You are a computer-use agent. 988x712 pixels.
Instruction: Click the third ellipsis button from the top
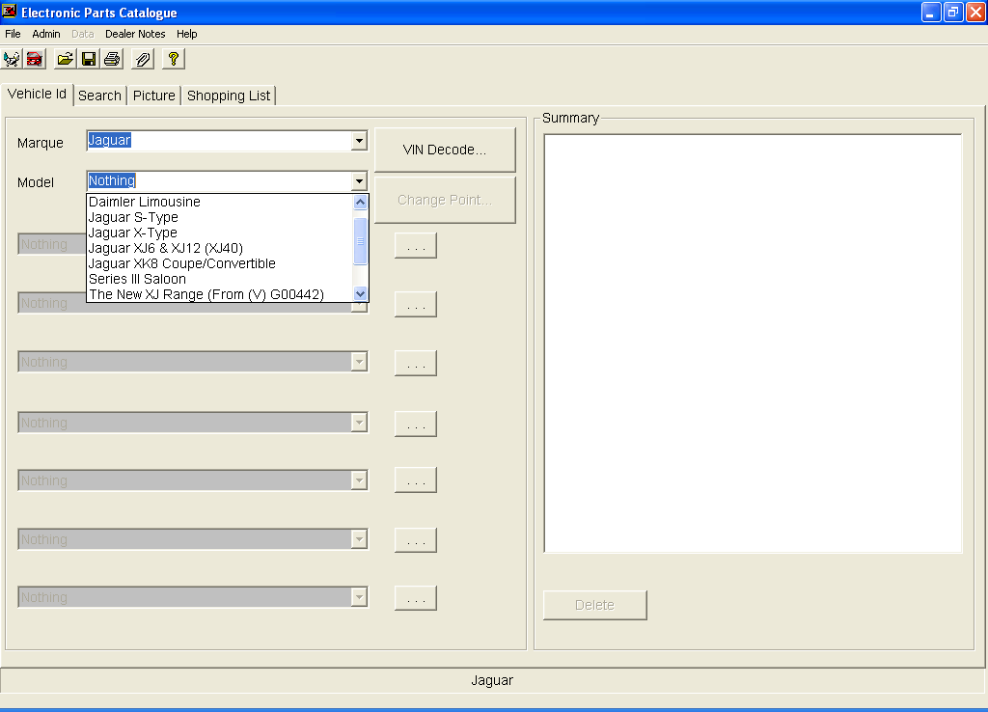coord(416,363)
